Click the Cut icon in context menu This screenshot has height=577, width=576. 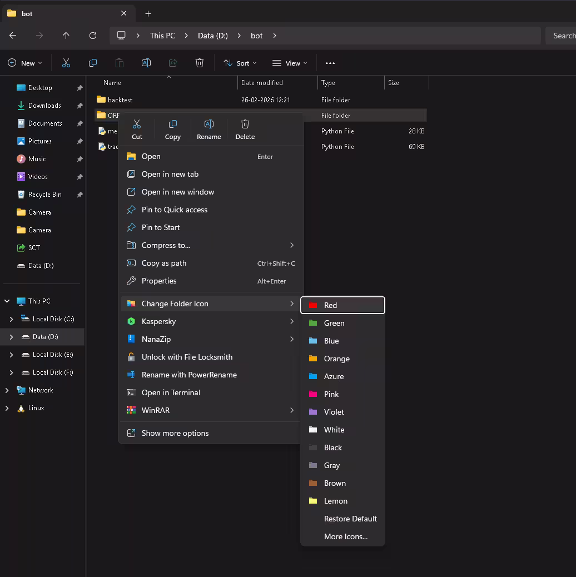[137, 130]
